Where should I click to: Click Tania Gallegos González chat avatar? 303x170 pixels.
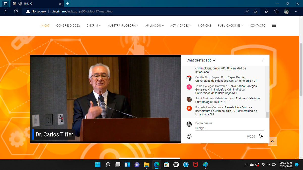click(189, 87)
